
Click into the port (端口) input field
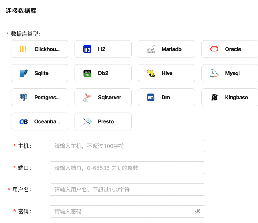coord(127,168)
